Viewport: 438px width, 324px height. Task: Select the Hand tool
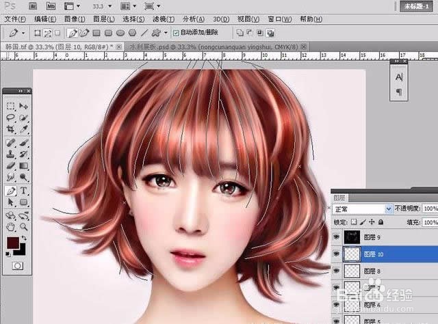click(11, 227)
